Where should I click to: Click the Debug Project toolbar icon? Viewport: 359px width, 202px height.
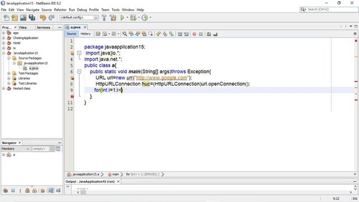pyautogui.click(x=134, y=17)
